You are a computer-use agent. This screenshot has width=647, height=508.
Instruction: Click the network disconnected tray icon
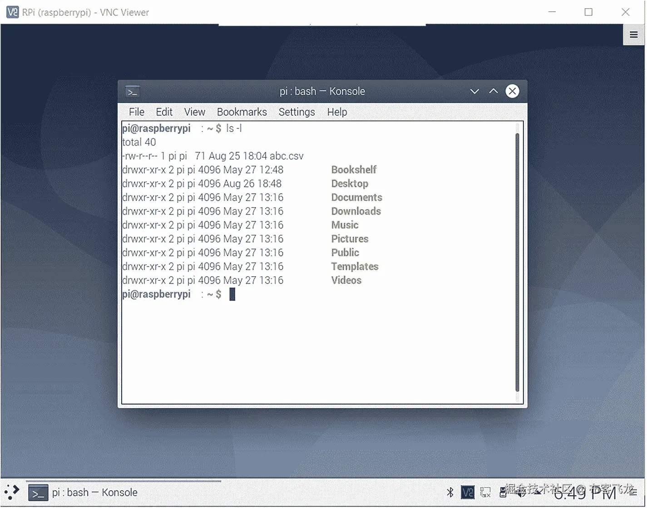[485, 492]
